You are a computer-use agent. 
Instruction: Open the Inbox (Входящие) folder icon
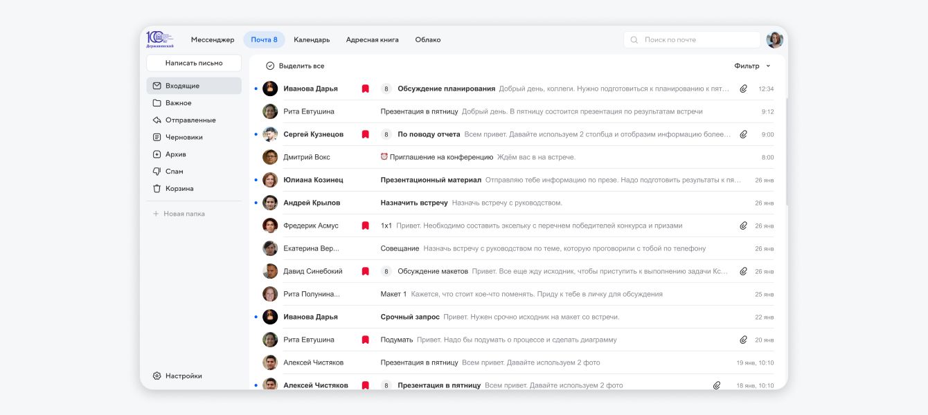tap(157, 86)
